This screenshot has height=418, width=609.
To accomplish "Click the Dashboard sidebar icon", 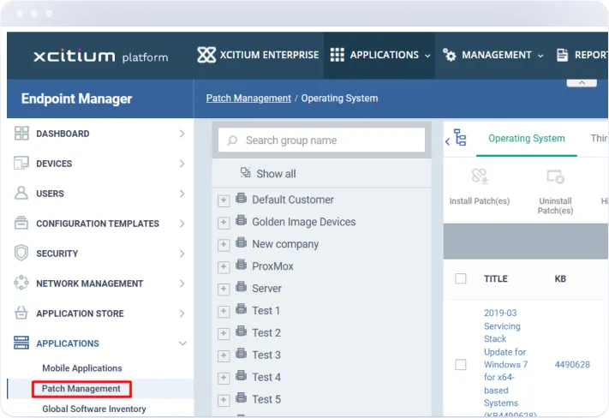I will coord(21,134).
